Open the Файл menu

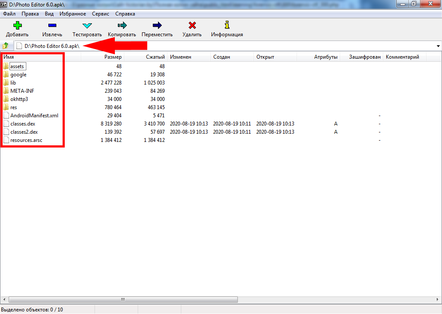pyautogui.click(x=9, y=14)
